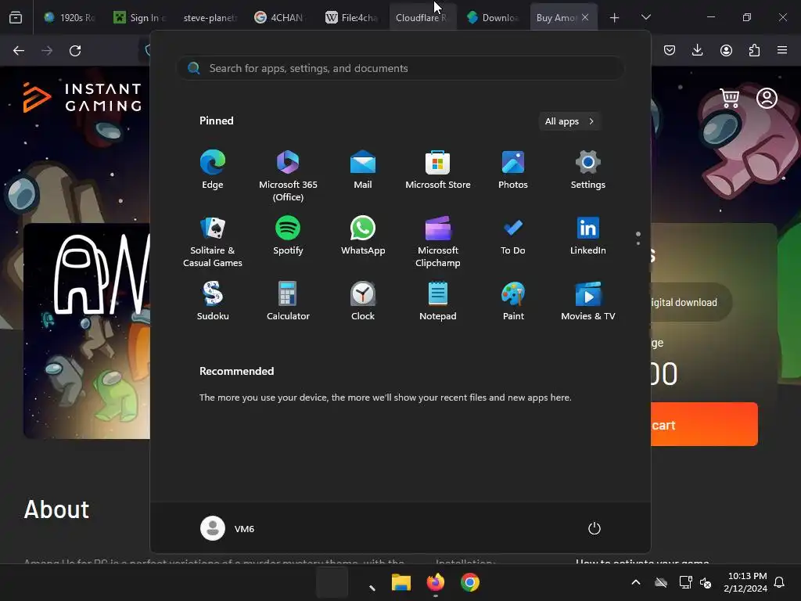Launch Microsoft Clipchamp
The width and height of the screenshot is (801, 601).
click(x=438, y=242)
